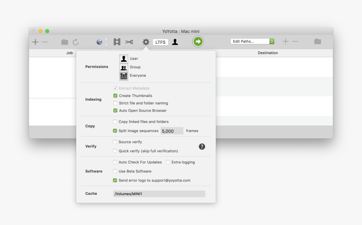Viewport: 362px width, 225px height.
Task: Open the destination folder icon
Action: click(318, 41)
